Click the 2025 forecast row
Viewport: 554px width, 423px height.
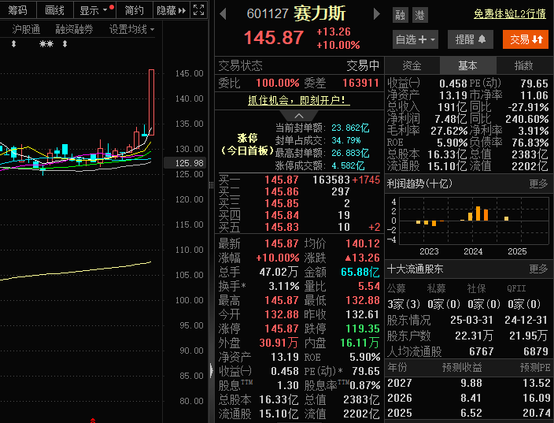coord(468,413)
